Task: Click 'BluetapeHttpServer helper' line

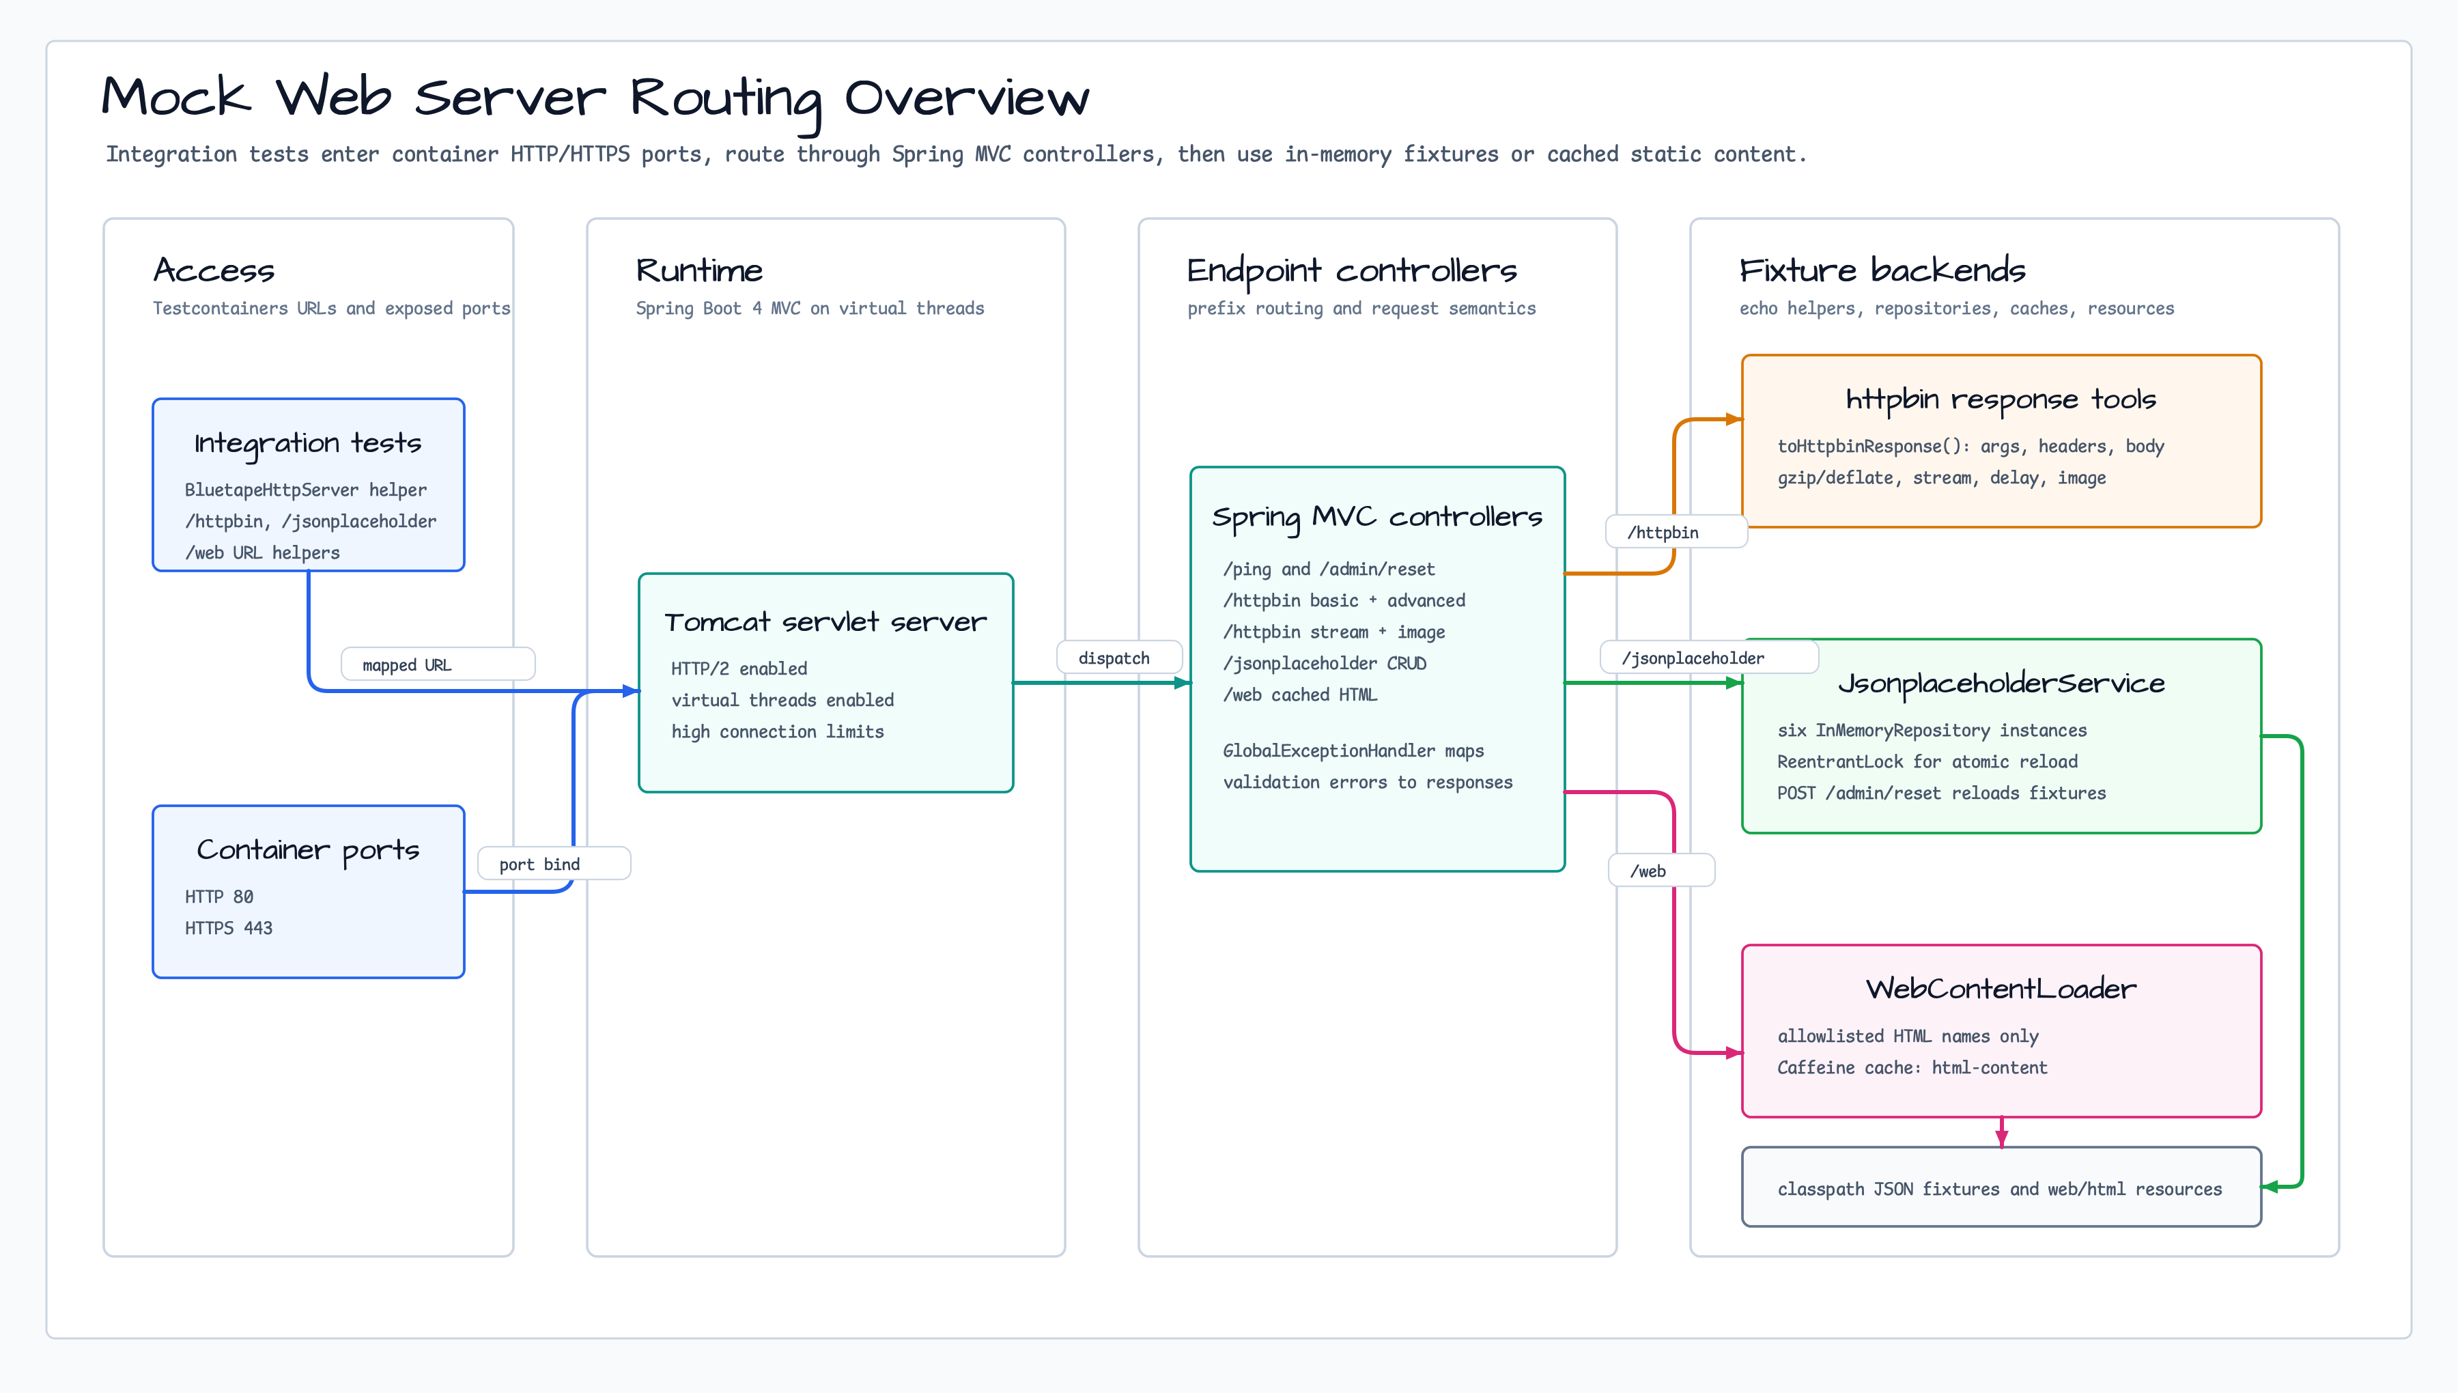Action: [305, 490]
